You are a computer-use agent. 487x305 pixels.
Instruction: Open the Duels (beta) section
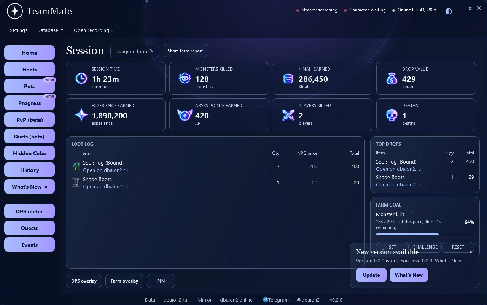pyautogui.click(x=29, y=137)
